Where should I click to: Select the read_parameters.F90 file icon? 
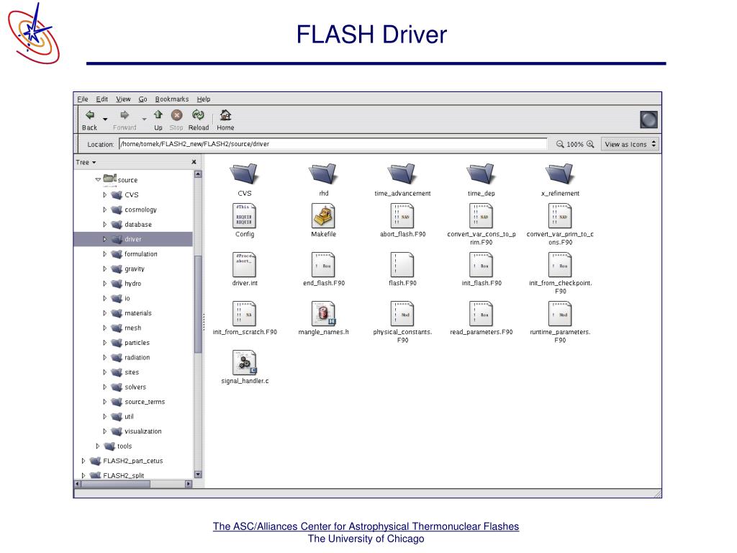pos(481,313)
